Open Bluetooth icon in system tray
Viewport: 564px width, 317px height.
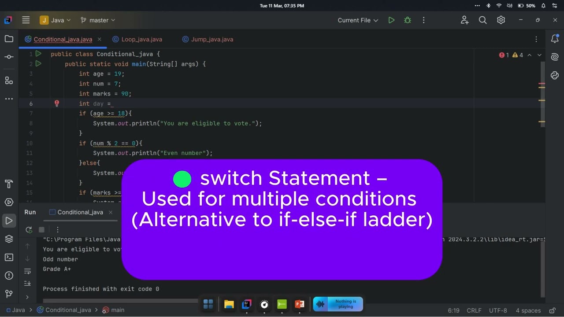pyautogui.click(x=488, y=6)
